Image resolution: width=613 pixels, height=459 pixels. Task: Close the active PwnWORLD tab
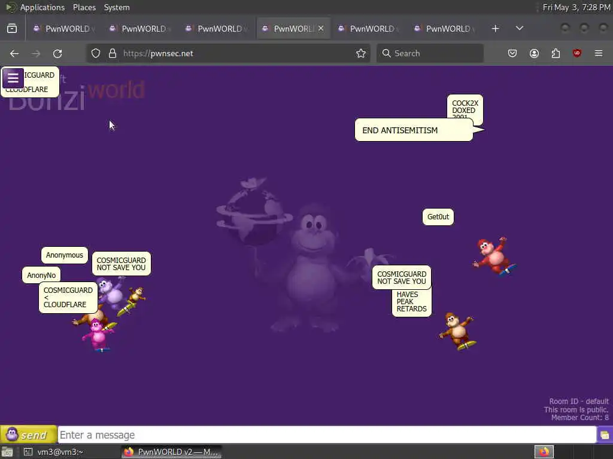click(321, 29)
